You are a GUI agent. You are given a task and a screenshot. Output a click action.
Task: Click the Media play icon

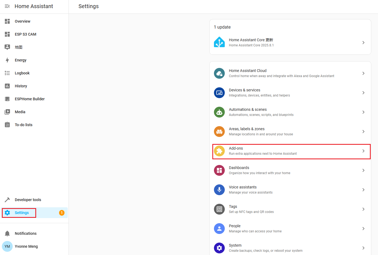[7, 112]
